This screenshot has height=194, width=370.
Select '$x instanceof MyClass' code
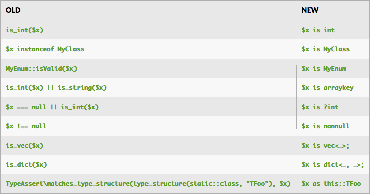pyautogui.click(x=45, y=49)
